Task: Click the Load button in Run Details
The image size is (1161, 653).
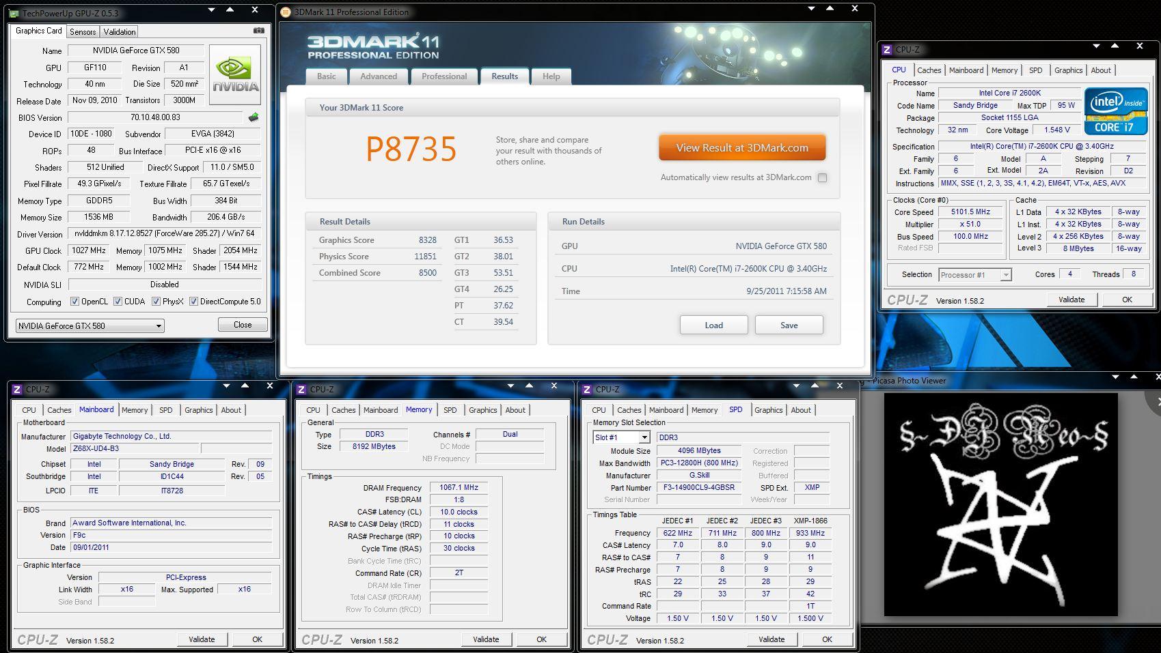Action: point(713,325)
